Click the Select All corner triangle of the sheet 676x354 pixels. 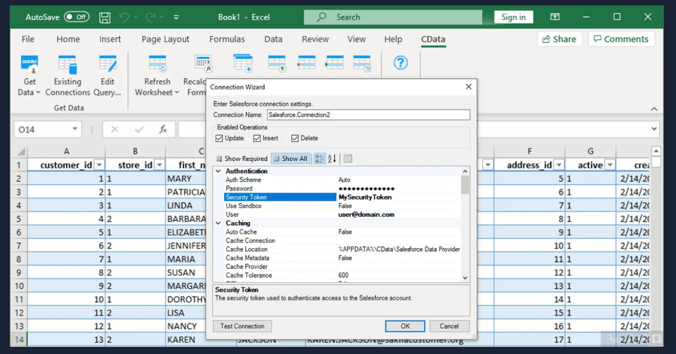click(x=21, y=152)
